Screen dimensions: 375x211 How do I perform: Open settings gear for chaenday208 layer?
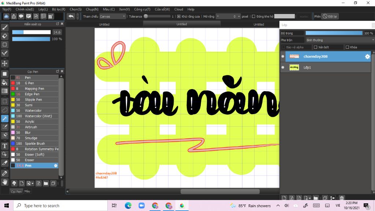coord(367,56)
